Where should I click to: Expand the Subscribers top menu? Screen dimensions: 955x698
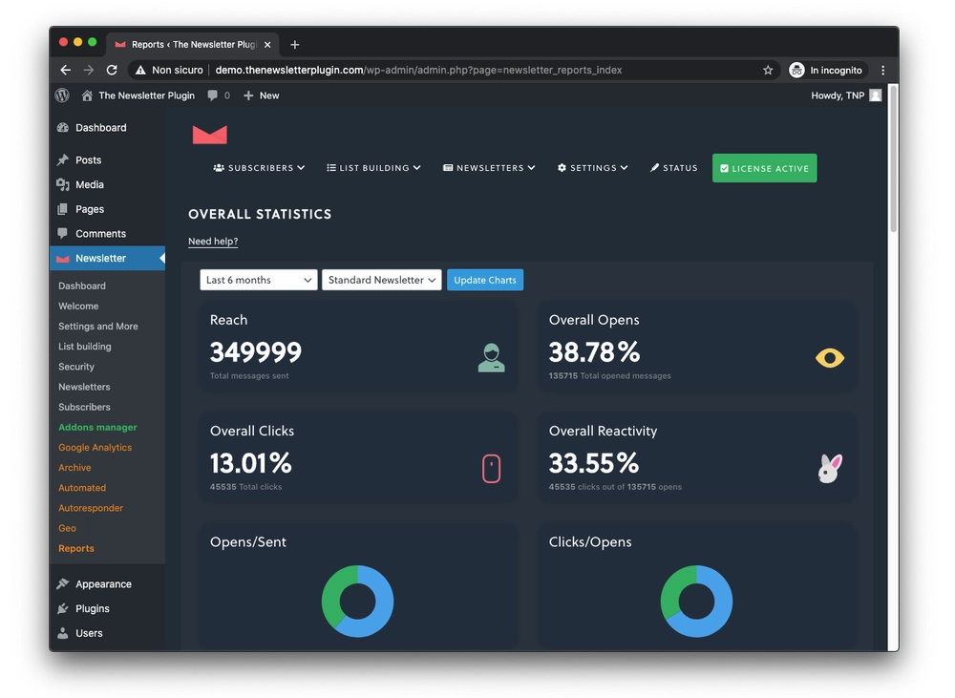(259, 168)
